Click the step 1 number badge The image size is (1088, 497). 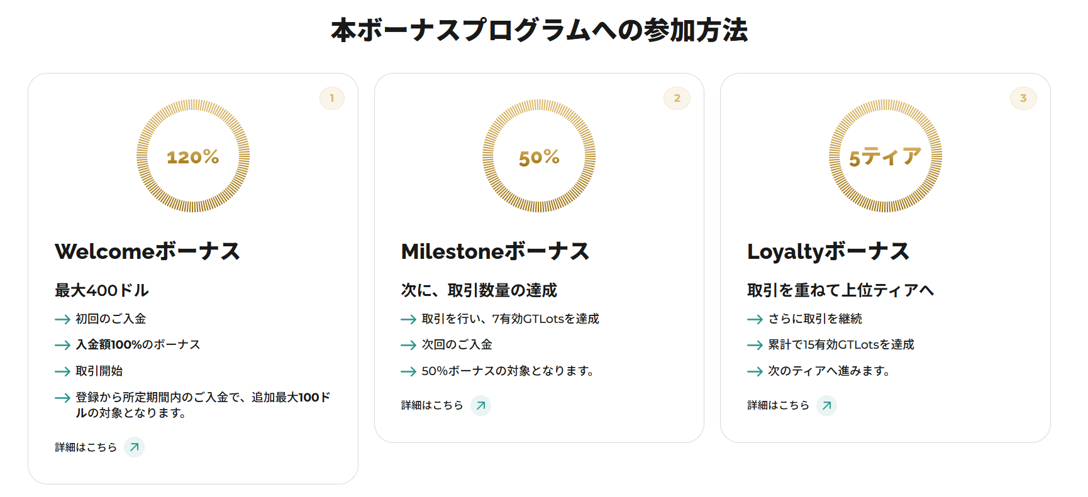pos(331,98)
